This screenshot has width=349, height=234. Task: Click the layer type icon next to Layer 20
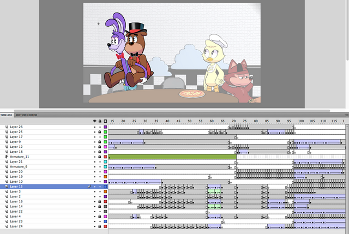7,172
